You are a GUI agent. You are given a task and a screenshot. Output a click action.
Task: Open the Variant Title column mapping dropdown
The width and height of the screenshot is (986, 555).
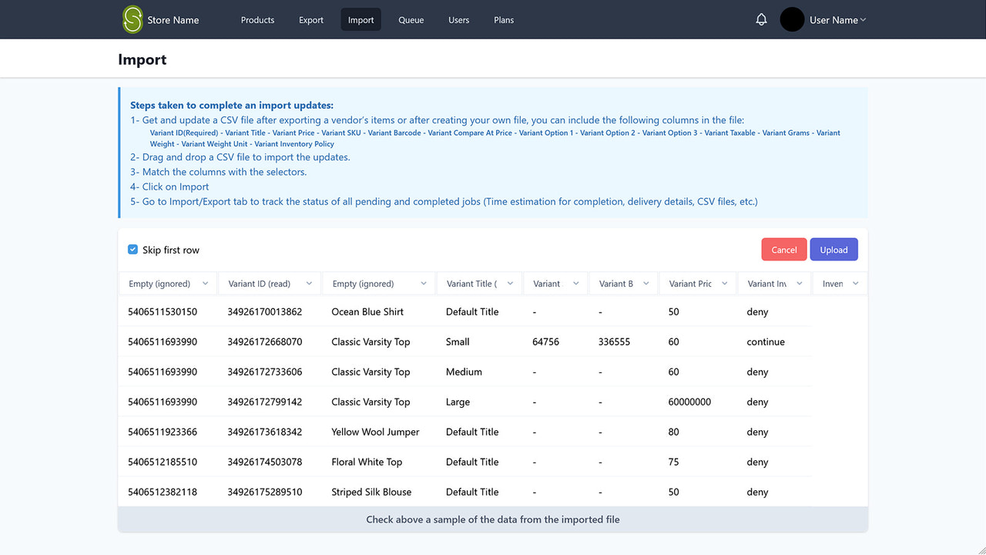pyautogui.click(x=479, y=283)
